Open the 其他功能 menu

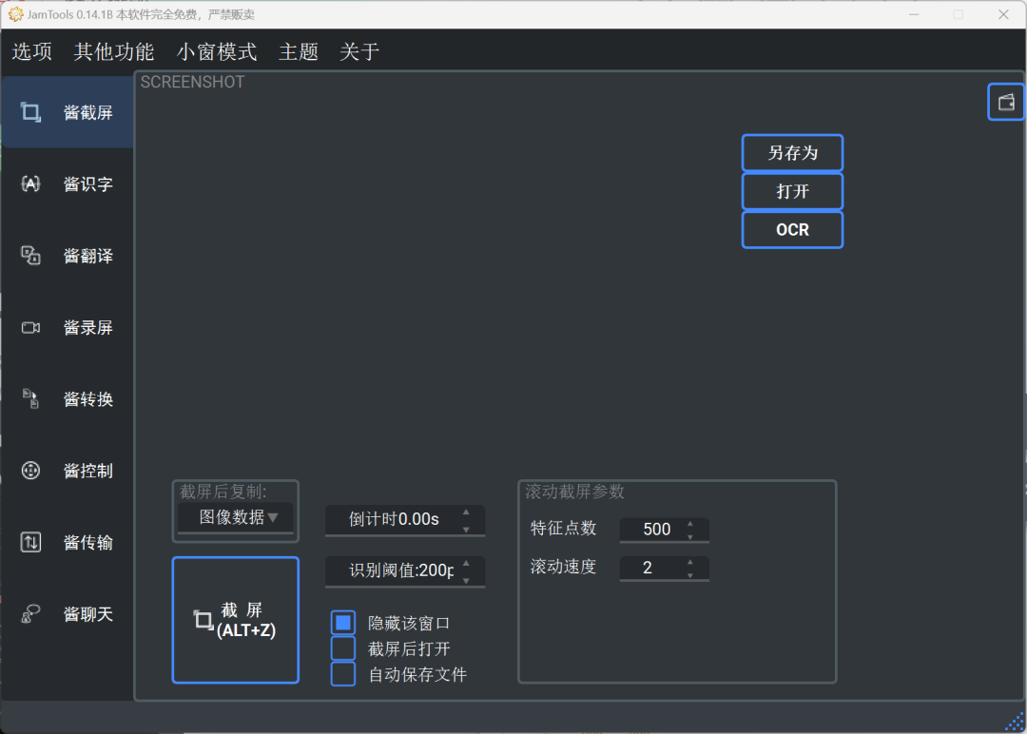coord(114,51)
